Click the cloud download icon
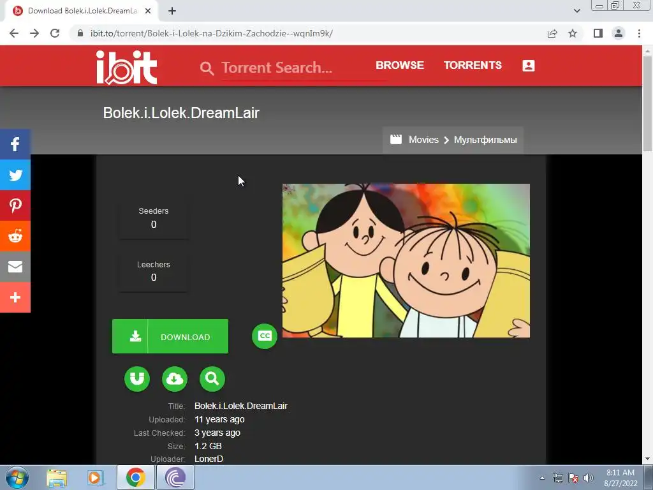 tap(175, 379)
